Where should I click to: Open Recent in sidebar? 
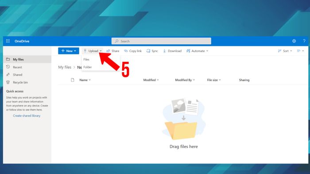(x=27, y=67)
